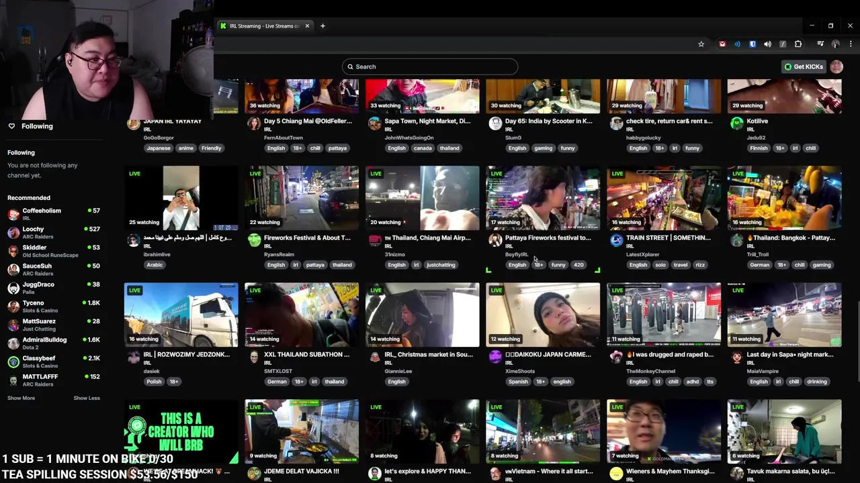Click Classybeef's avatar in Recommended
Viewport: 860px width, 483px height.
point(13,362)
